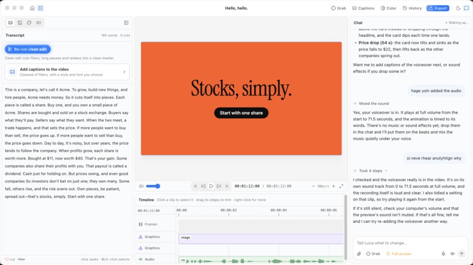Play the video preview
Viewport: 473px width, 265px height.
click(x=211, y=186)
